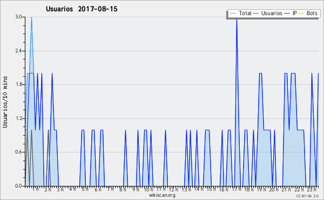Click the IP legend entry

(x=291, y=13)
